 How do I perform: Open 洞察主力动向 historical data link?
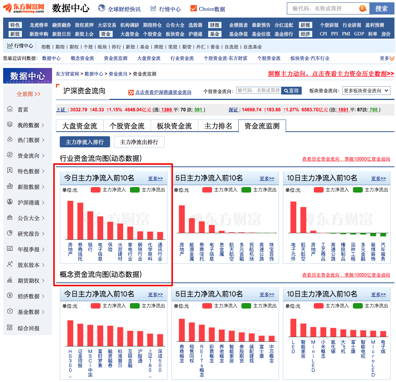click(x=331, y=73)
